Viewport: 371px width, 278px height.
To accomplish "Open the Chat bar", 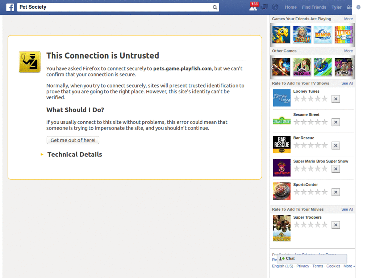I will click(312, 258).
